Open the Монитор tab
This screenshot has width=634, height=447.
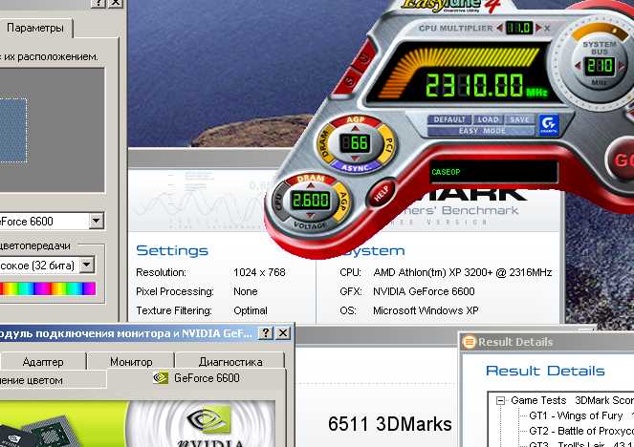click(x=131, y=362)
